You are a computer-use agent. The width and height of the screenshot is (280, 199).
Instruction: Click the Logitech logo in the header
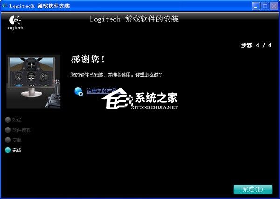tap(15, 23)
